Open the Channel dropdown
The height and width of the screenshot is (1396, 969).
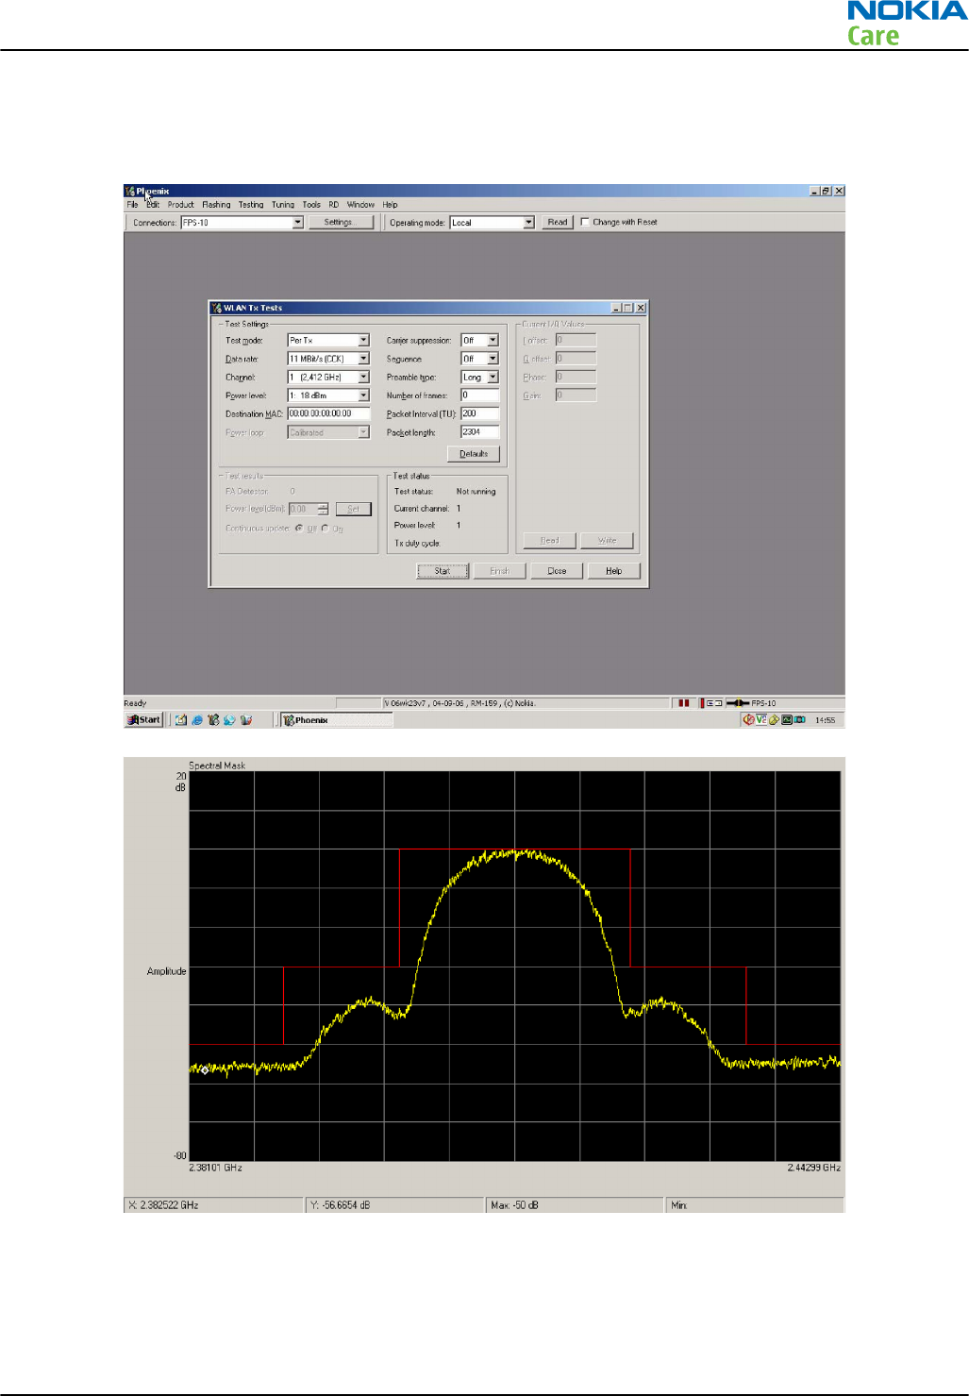tap(363, 378)
